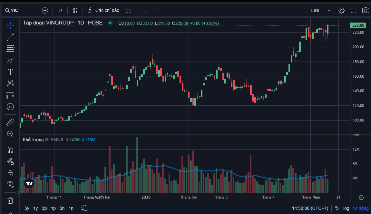Select the Fibonacci retracement tool
This screenshot has width=371, height=214.
(x=10, y=49)
